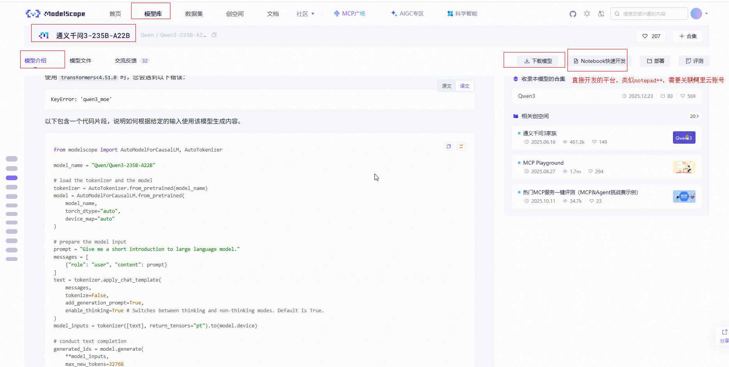Click the model logo beside 通义千问3-235B-A22B
Screen dimensions: 729x367
coord(44,35)
